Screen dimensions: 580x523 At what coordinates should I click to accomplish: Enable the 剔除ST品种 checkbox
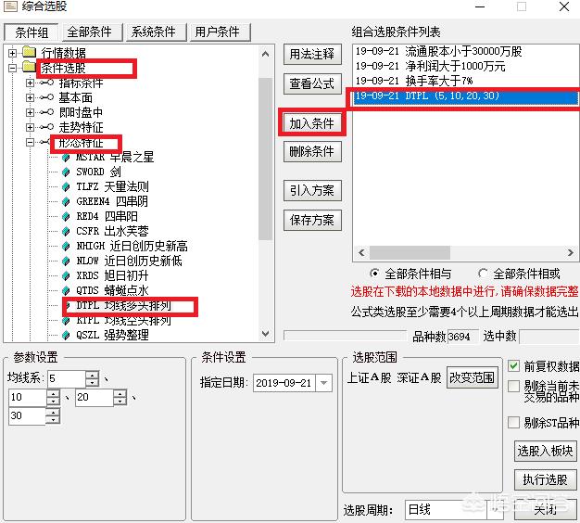514,423
